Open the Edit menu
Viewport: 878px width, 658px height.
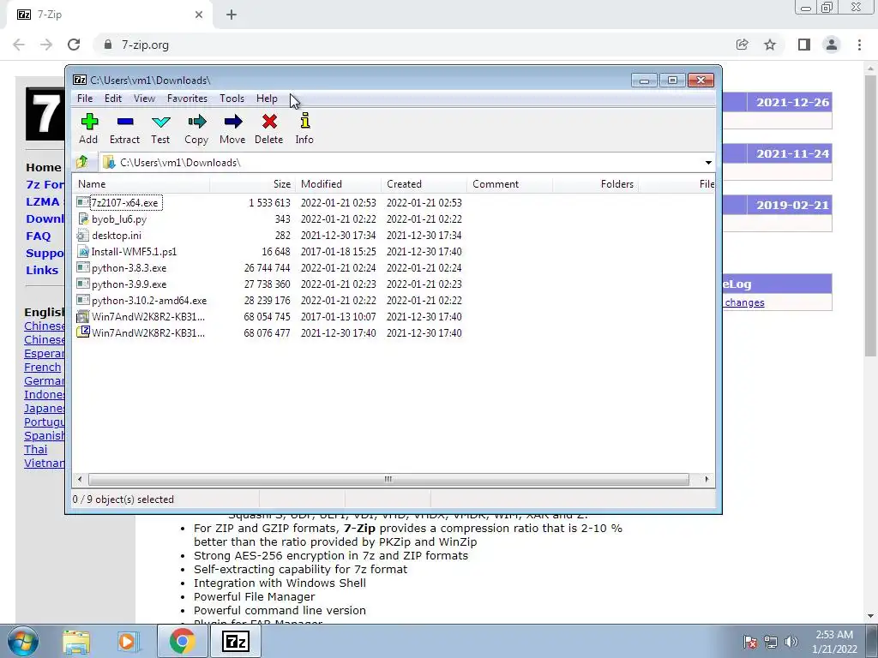pyautogui.click(x=113, y=99)
